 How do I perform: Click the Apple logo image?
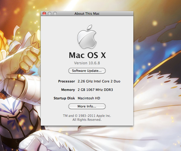click(x=87, y=37)
